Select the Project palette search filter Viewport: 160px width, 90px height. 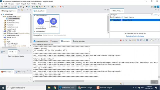pos(126,17)
